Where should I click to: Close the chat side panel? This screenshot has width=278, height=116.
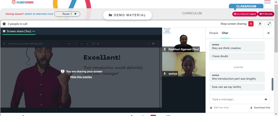(269, 33)
